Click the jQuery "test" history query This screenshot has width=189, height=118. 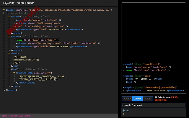tap(137, 76)
